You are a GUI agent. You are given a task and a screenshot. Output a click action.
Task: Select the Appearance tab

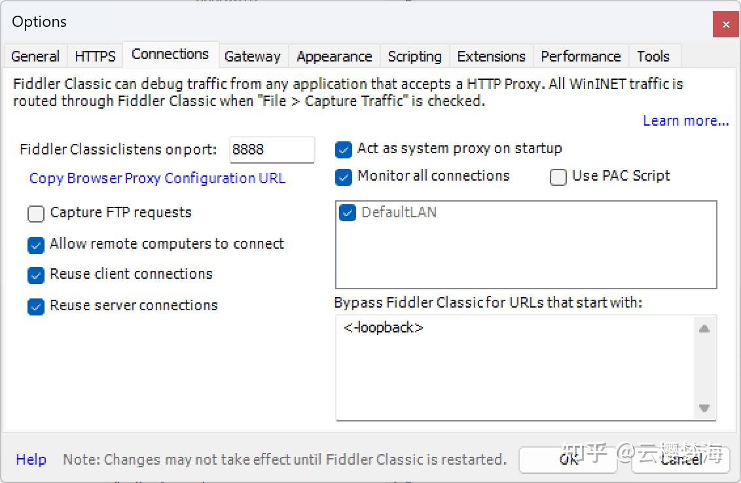334,56
